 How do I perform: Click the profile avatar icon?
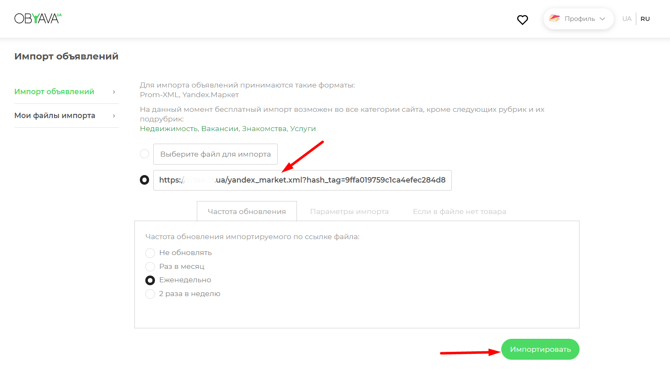554,18
